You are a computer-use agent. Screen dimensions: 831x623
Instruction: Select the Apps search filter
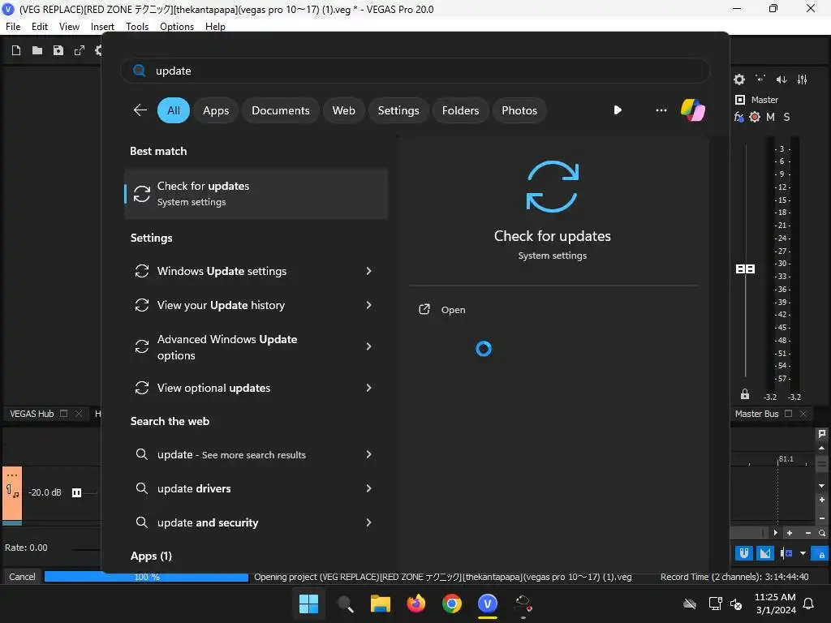coord(216,110)
